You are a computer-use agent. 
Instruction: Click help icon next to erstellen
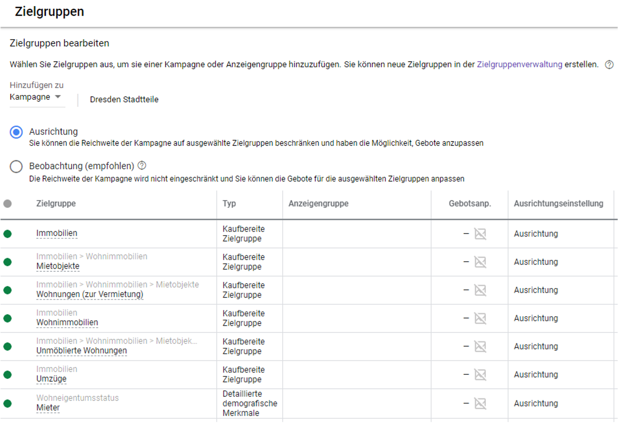click(x=609, y=65)
